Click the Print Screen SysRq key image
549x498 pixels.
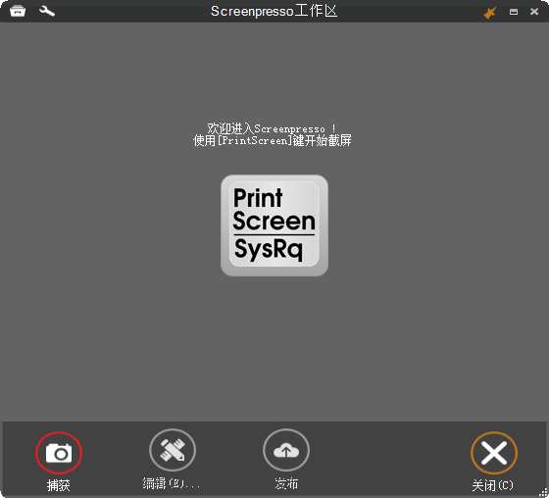[274, 225]
